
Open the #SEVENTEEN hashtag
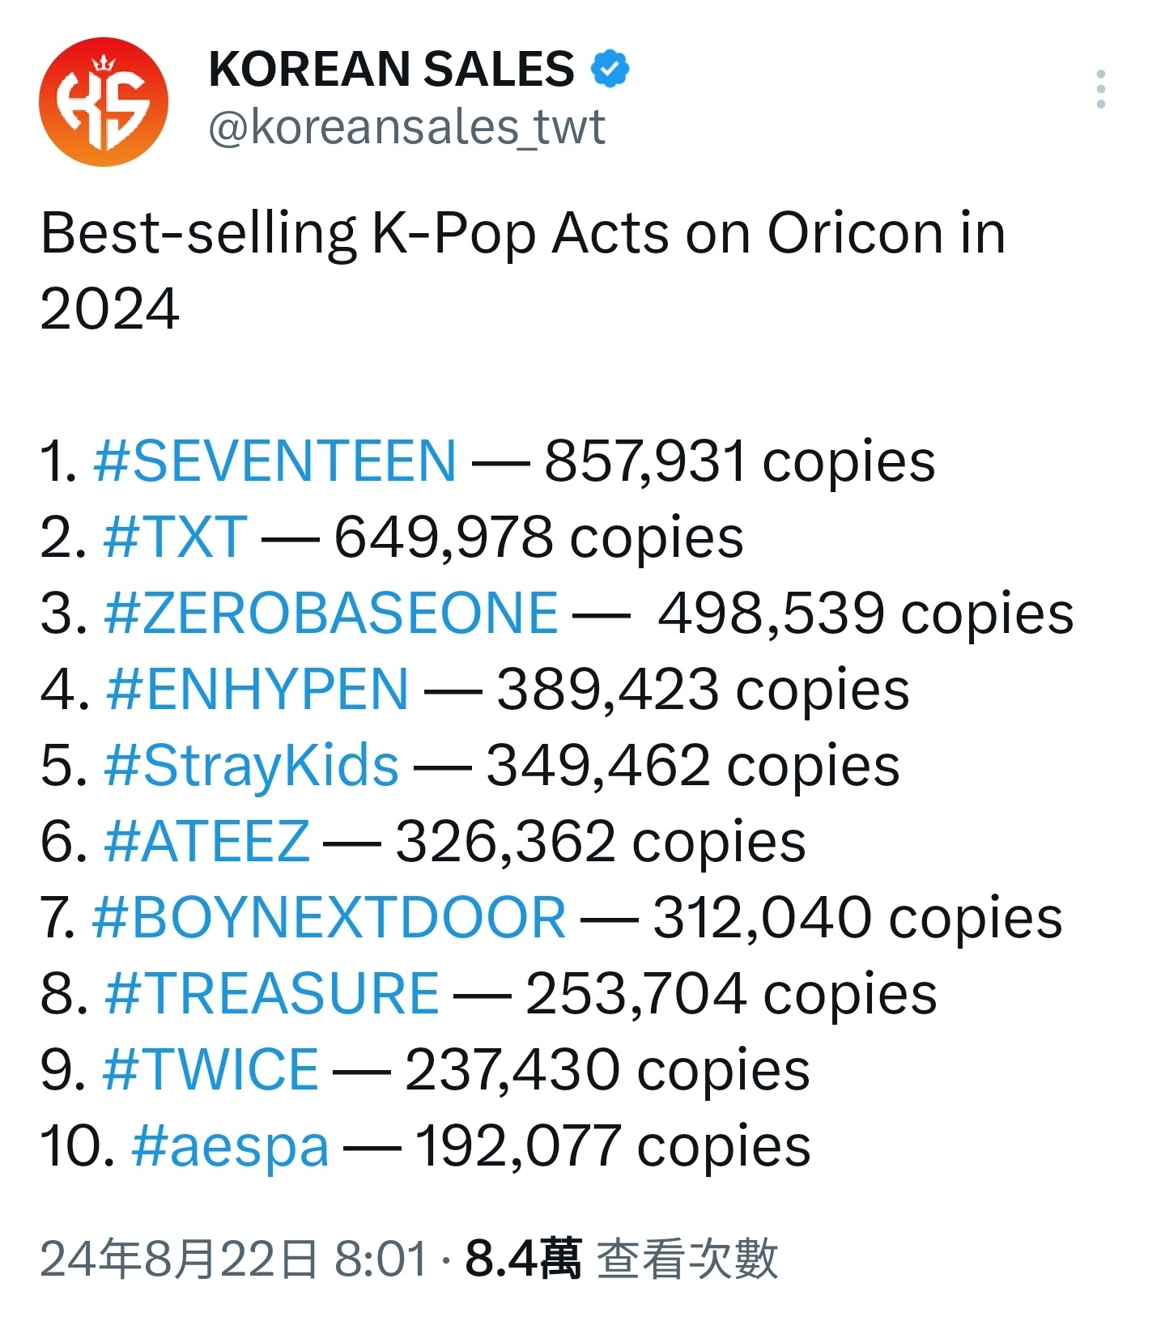[275, 461]
